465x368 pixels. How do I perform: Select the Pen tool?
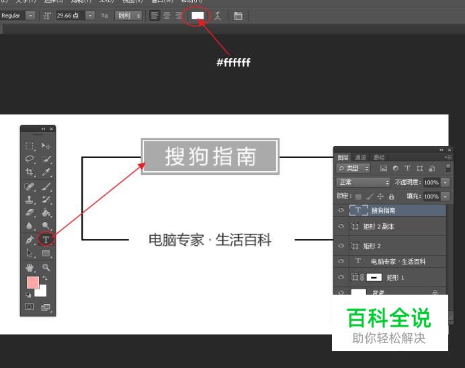point(29,240)
